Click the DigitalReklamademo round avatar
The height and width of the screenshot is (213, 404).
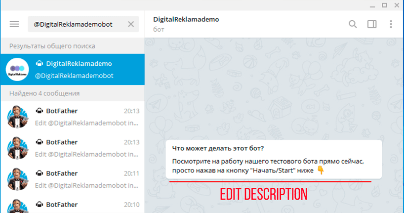point(17,69)
